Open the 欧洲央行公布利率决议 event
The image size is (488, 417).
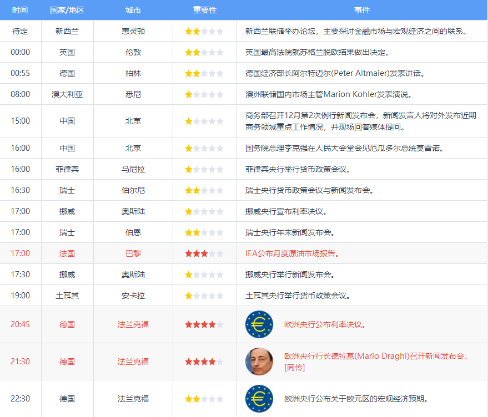[x=325, y=324]
